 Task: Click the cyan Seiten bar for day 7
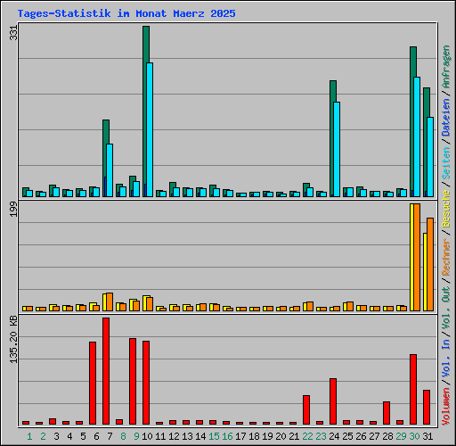click(x=110, y=170)
